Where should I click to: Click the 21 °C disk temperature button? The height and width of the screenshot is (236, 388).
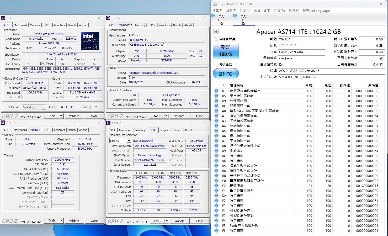tap(226, 74)
